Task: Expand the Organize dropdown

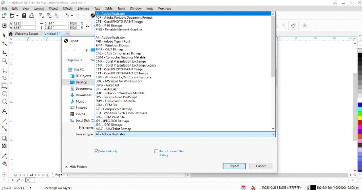Action: (x=74, y=60)
